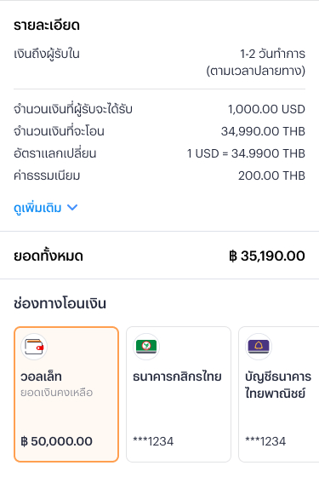The image size is (319, 477).
Task: Click the Kasikorn Bank green logo icon
Action: point(146,347)
